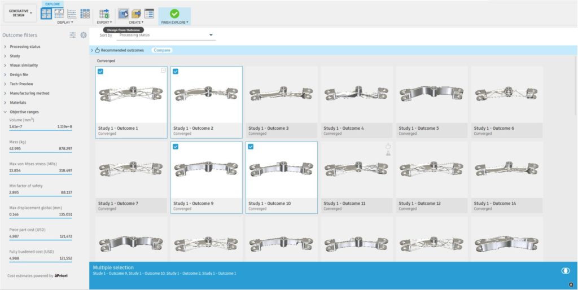Click the Mesh Design from Outcome icon
Image resolution: width=578 pixels, height=290 pixels.
point(137,14)
